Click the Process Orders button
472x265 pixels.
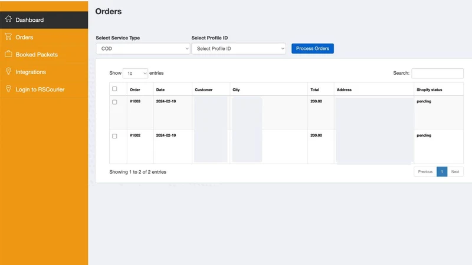pyautogui.click(x=313, y=48)
